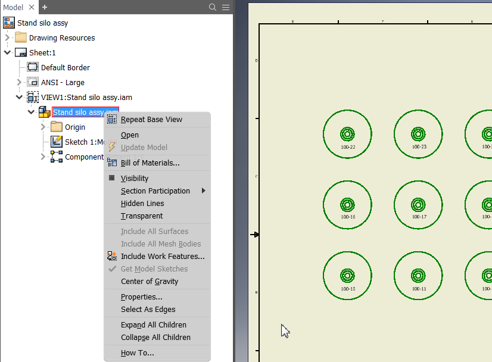The image size is (492, 362).
Task: Click the Include Work Features icon
Action: tap(111, 256)
